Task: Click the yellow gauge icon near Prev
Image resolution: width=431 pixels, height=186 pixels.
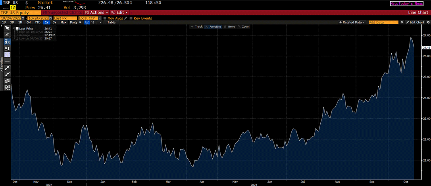Action: point(13,8)
